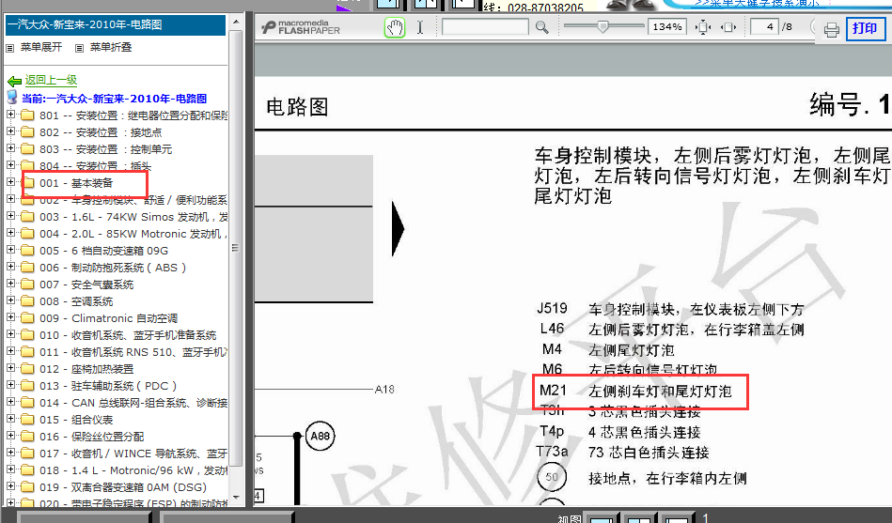This screenshot has width=892, height=523.
Task: Open 006 - 制动防抱死系统 (ABS) folder
Action: [113, 268]
